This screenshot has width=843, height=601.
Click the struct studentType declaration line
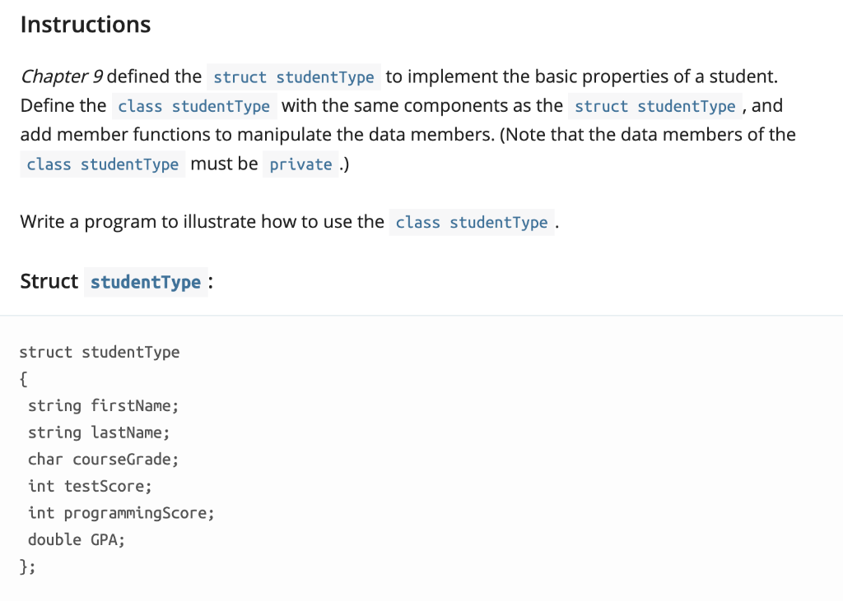pyautogui.click(x=99, y=352)
